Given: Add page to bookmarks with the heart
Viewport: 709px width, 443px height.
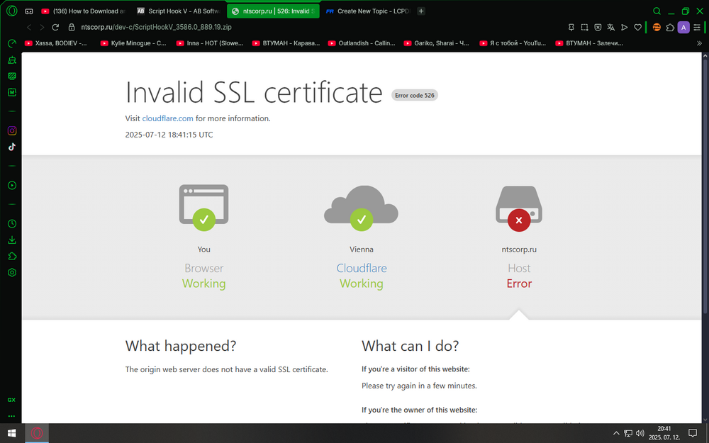Looking at the screenshot, I should tap(637, 28).
